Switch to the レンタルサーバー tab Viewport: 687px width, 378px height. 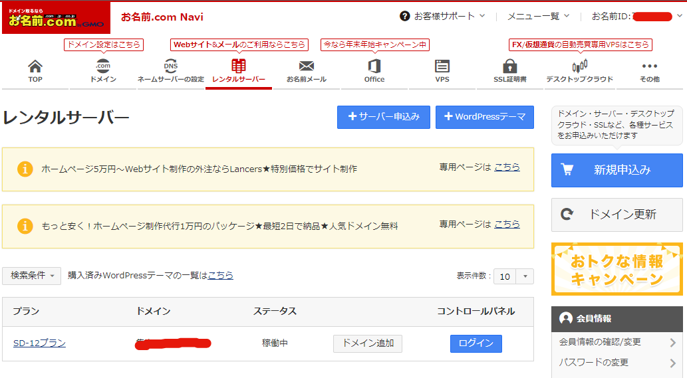click(238, 71)
